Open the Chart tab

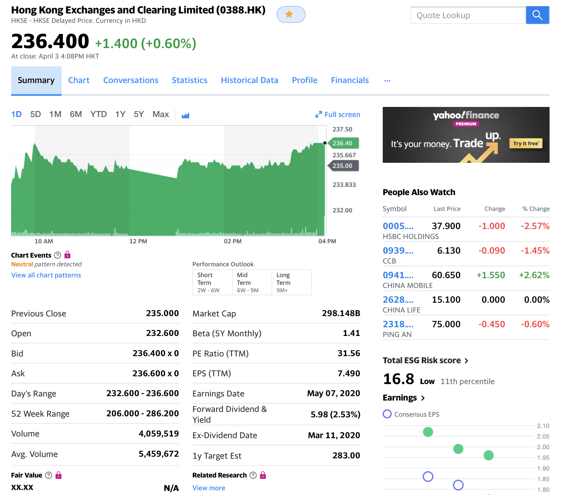pos(79,80)
